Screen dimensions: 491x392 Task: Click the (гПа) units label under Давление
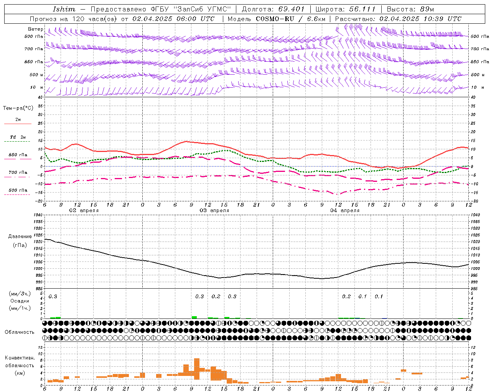point(20,245)
